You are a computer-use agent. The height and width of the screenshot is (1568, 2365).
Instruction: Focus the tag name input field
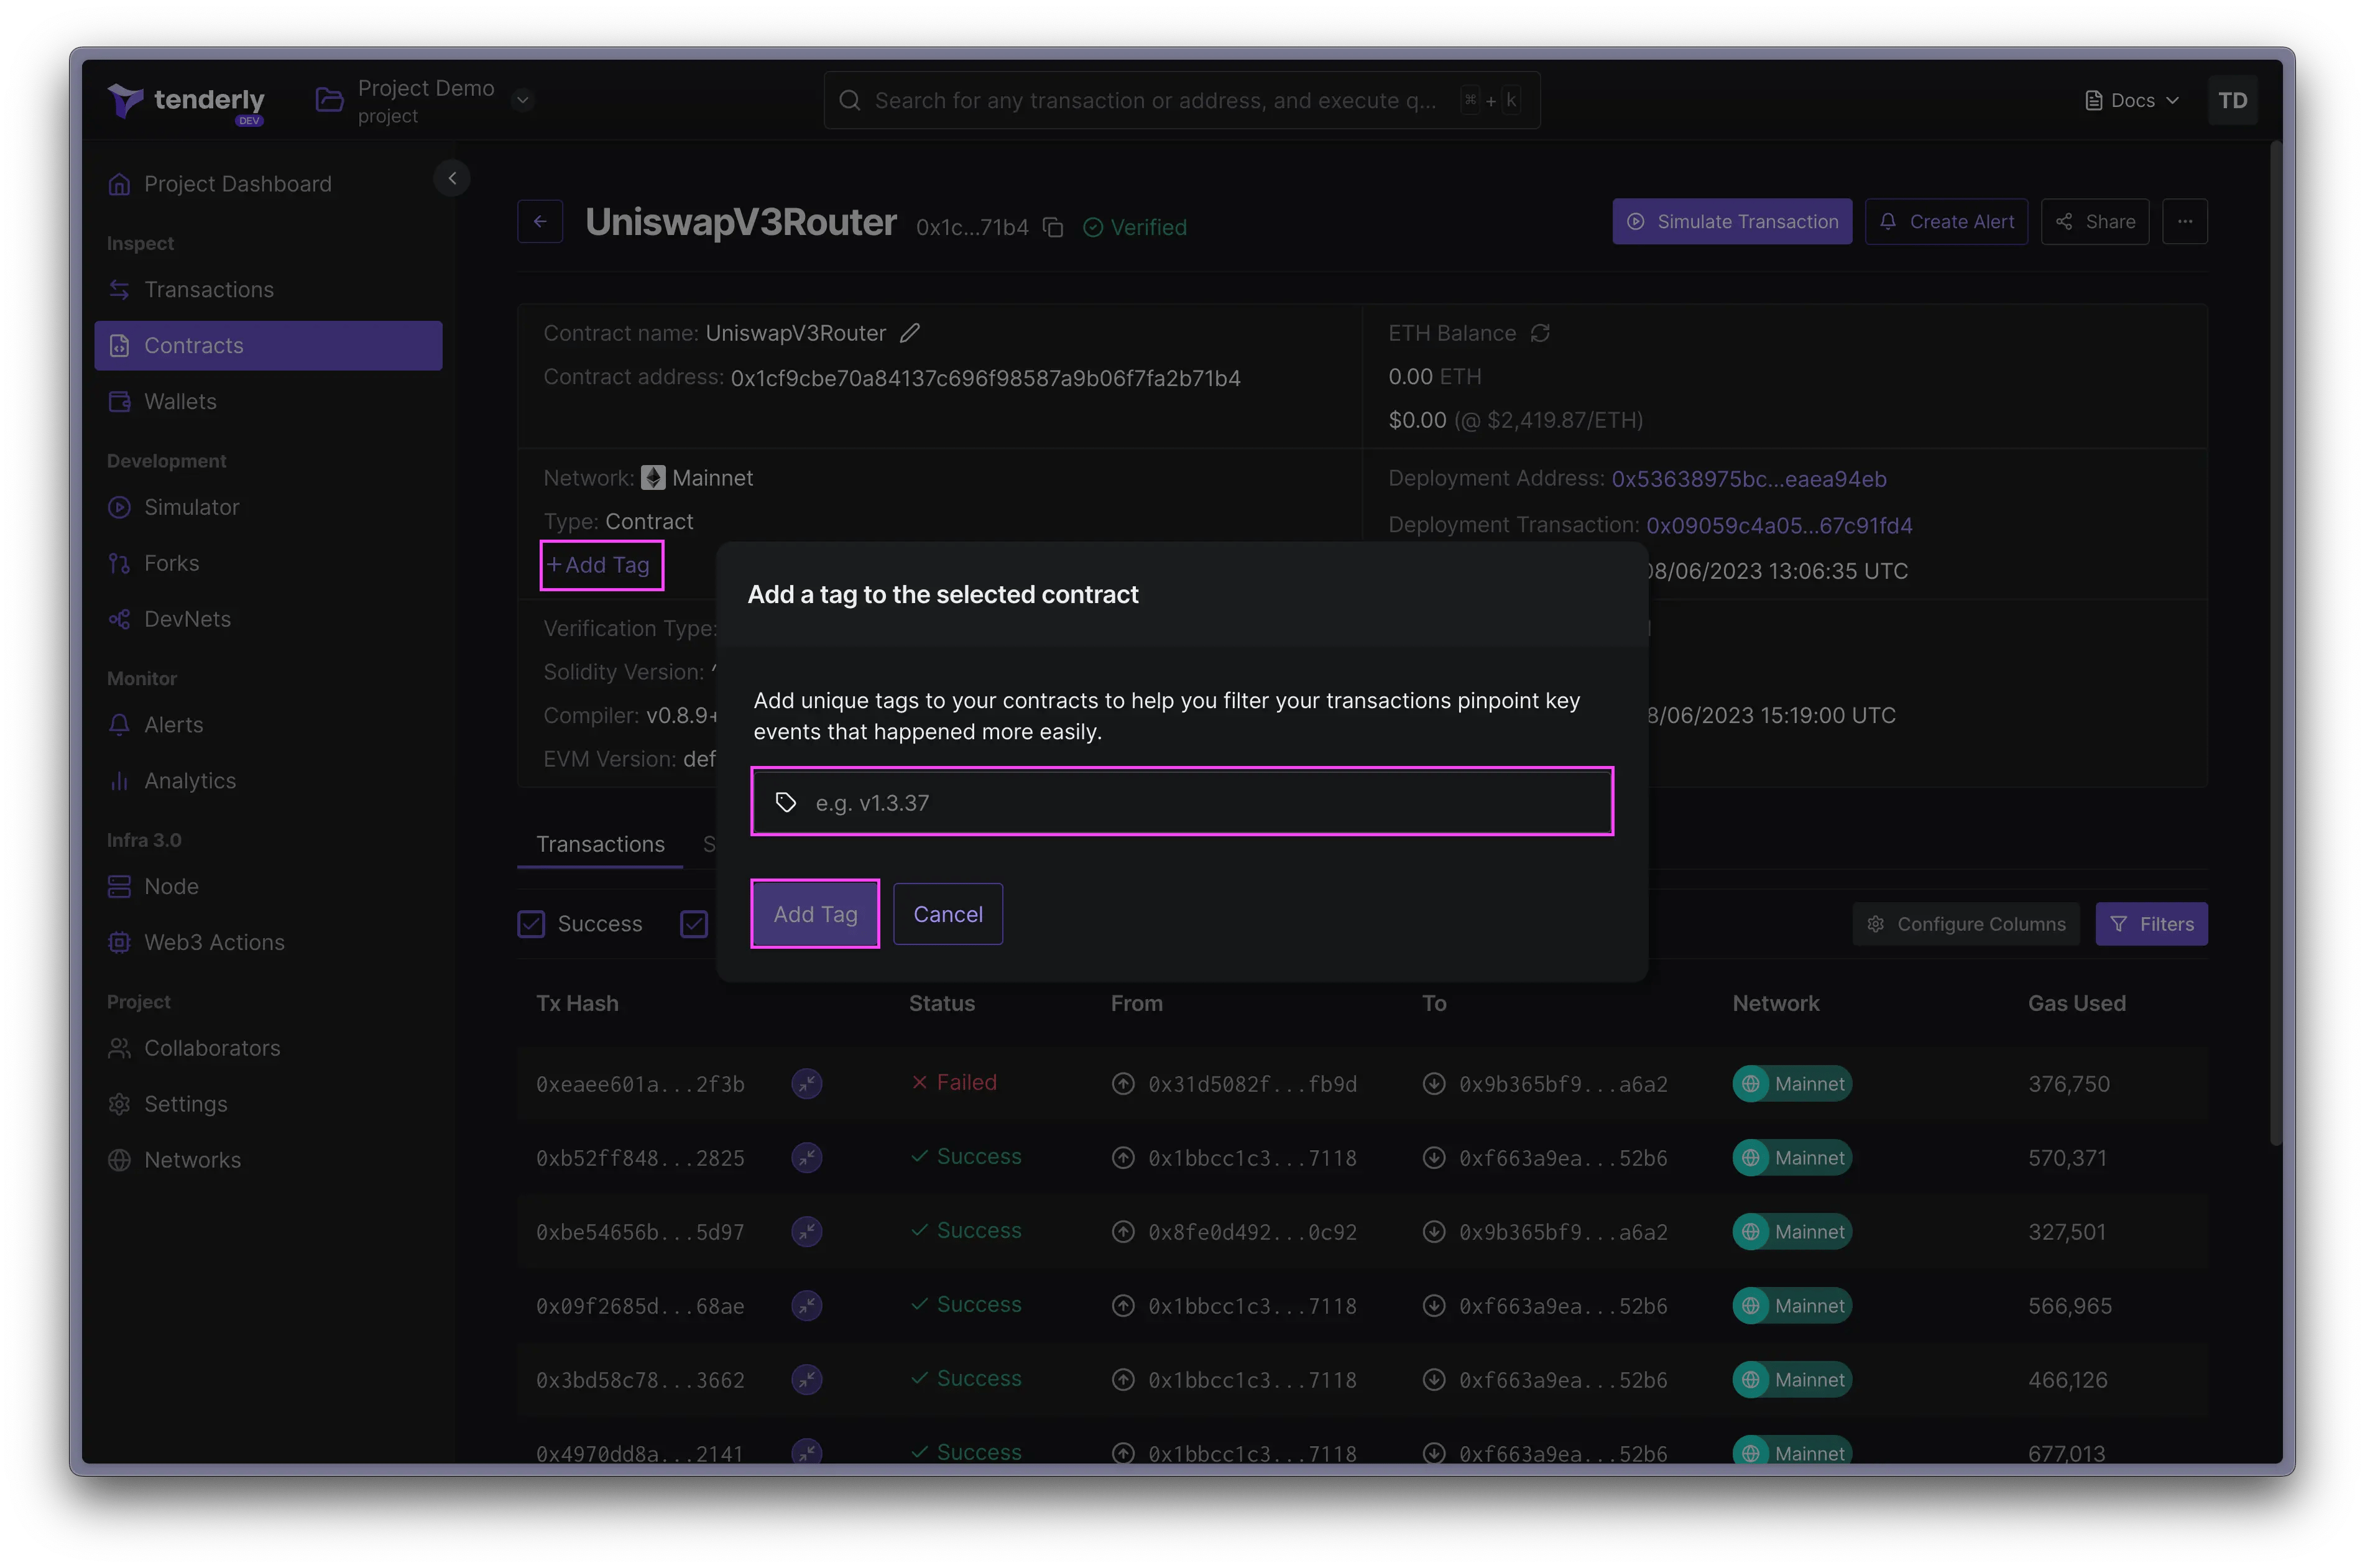point(1182,802)
